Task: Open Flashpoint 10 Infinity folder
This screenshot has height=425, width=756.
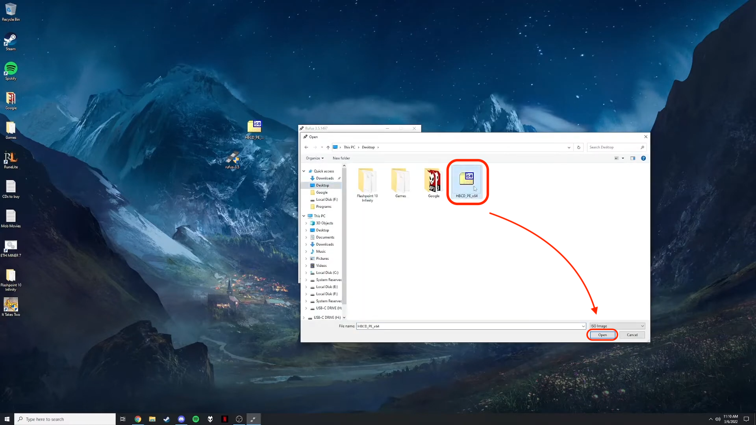Action: (x=367, y=181)
